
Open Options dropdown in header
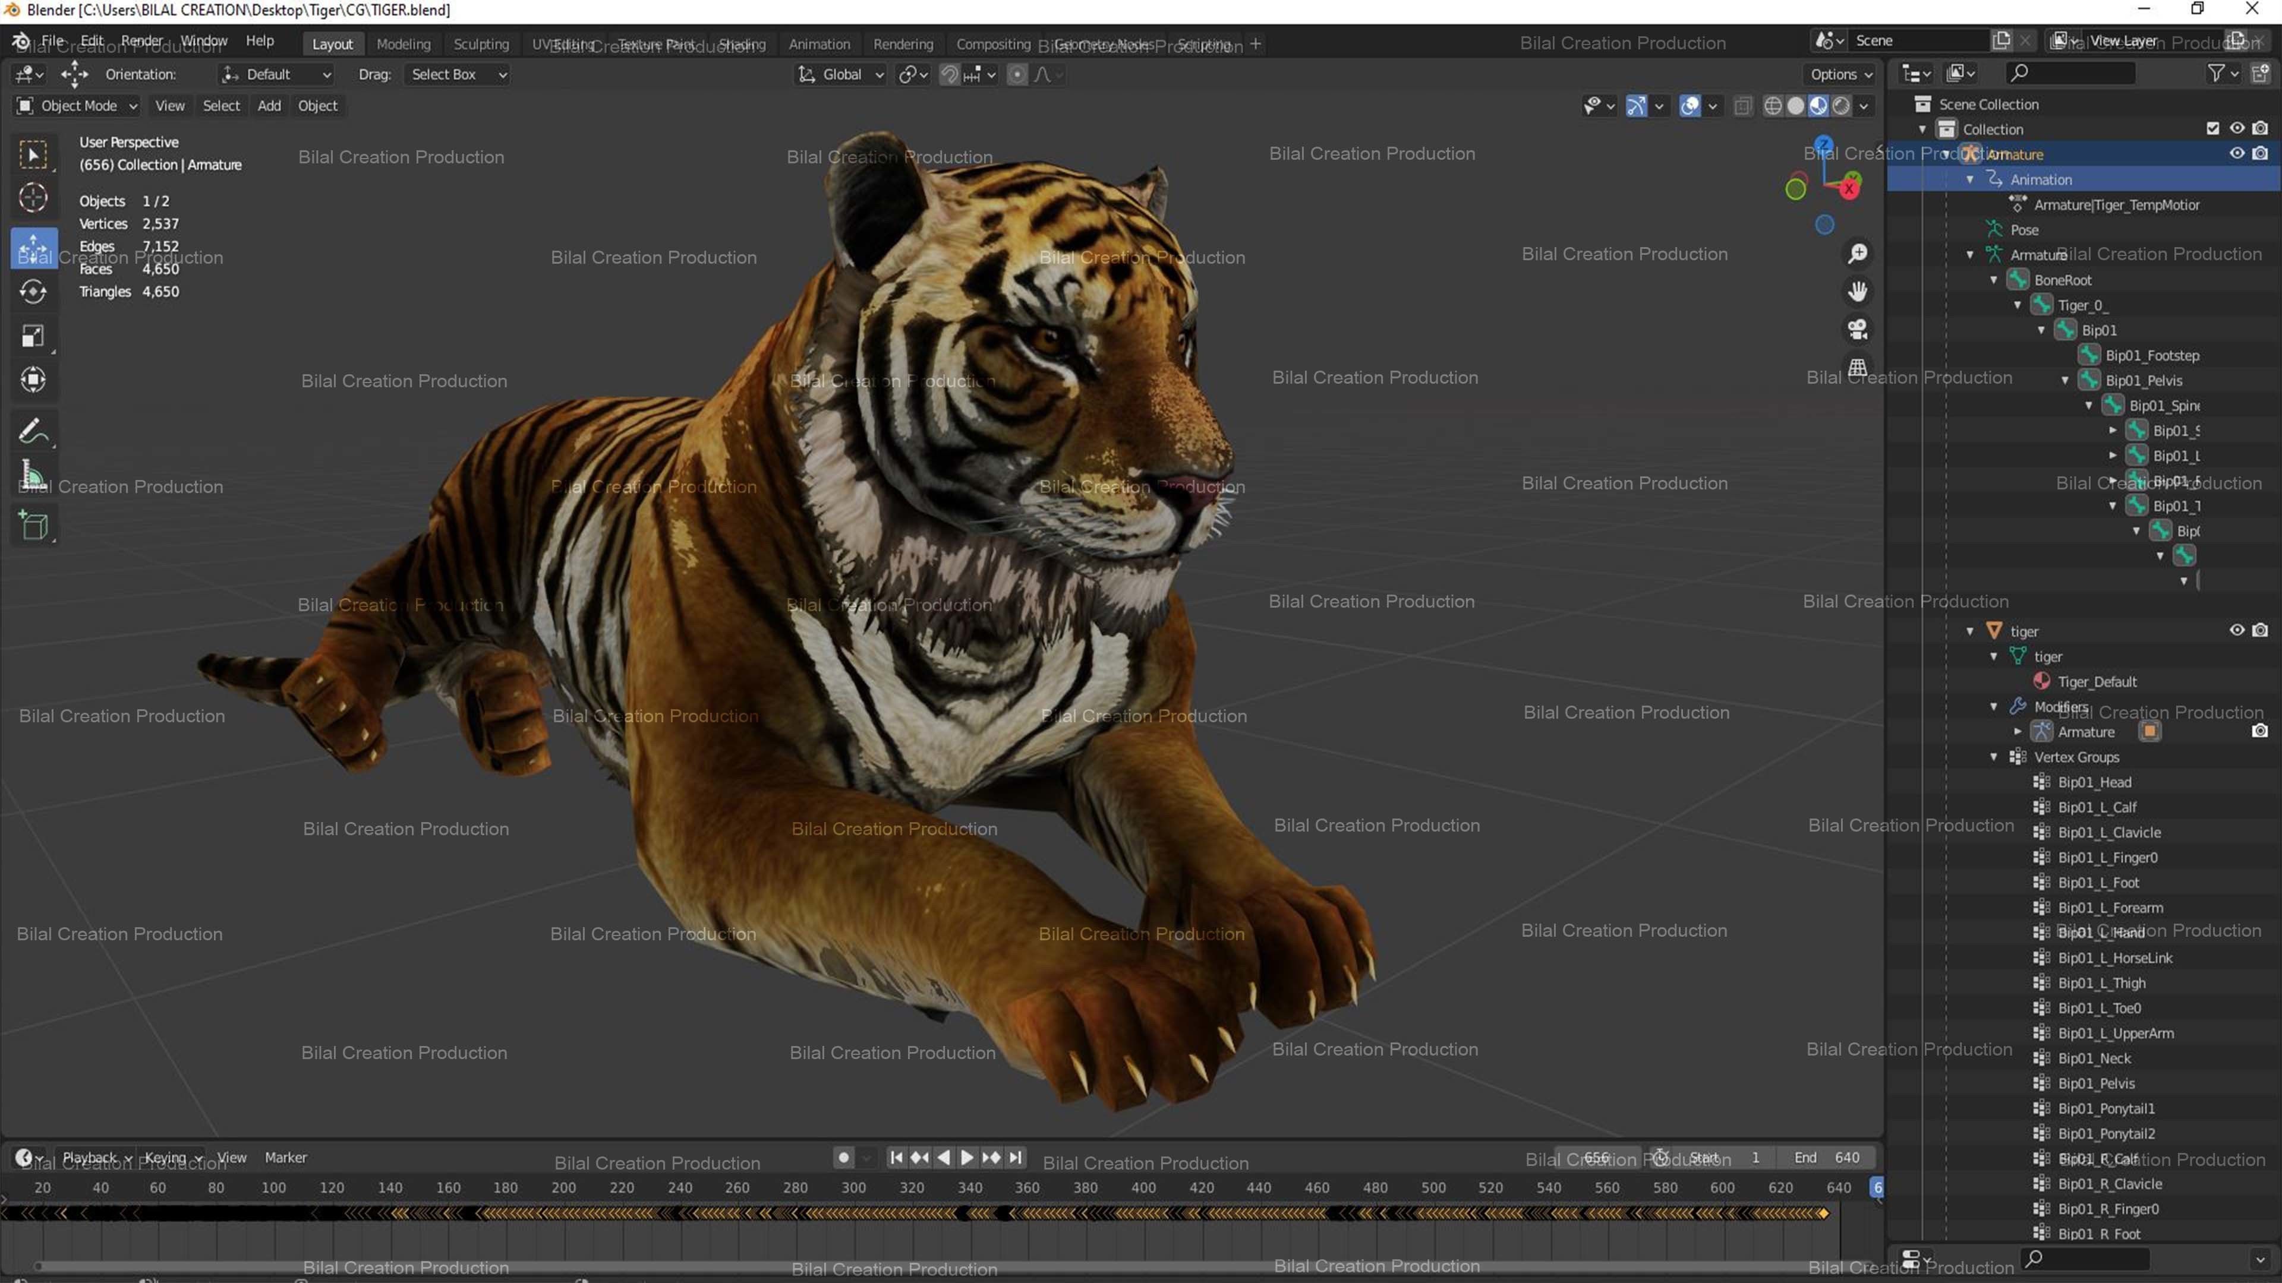(x=1841, y=74)
